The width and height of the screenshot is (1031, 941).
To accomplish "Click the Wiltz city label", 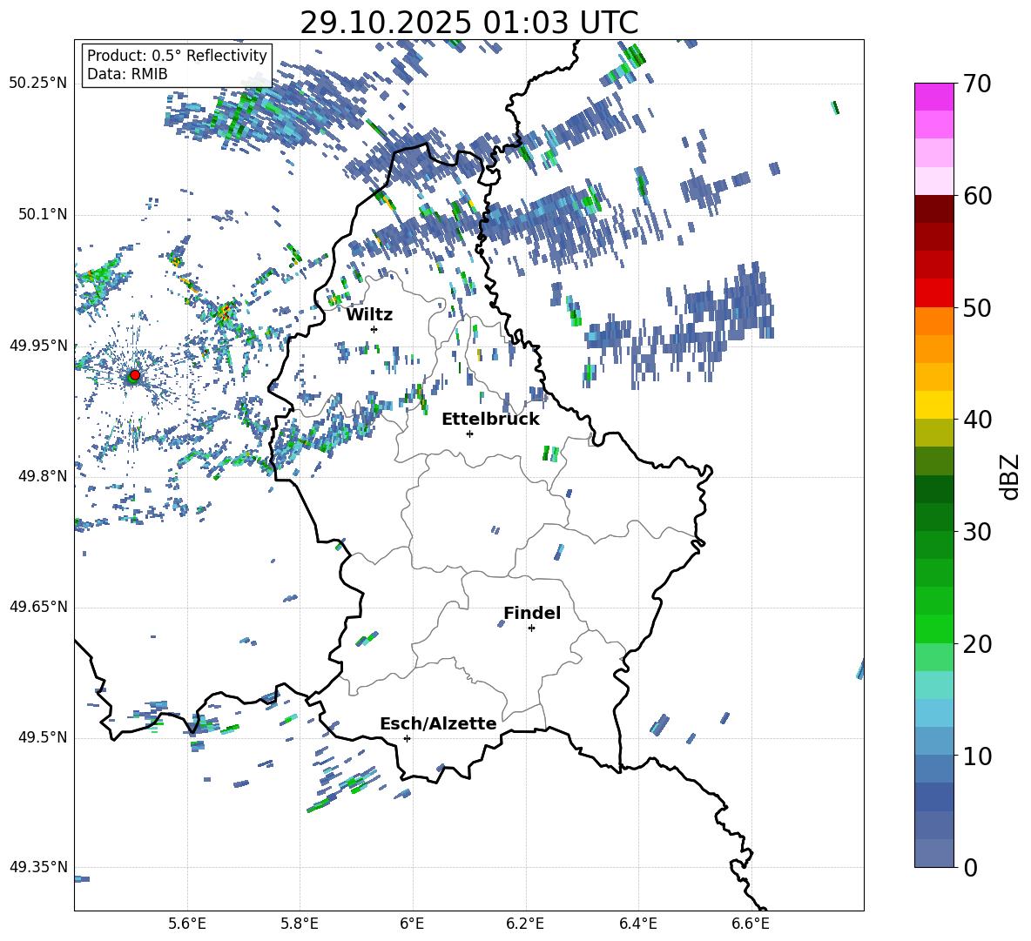I will click(x=369, y=315).
